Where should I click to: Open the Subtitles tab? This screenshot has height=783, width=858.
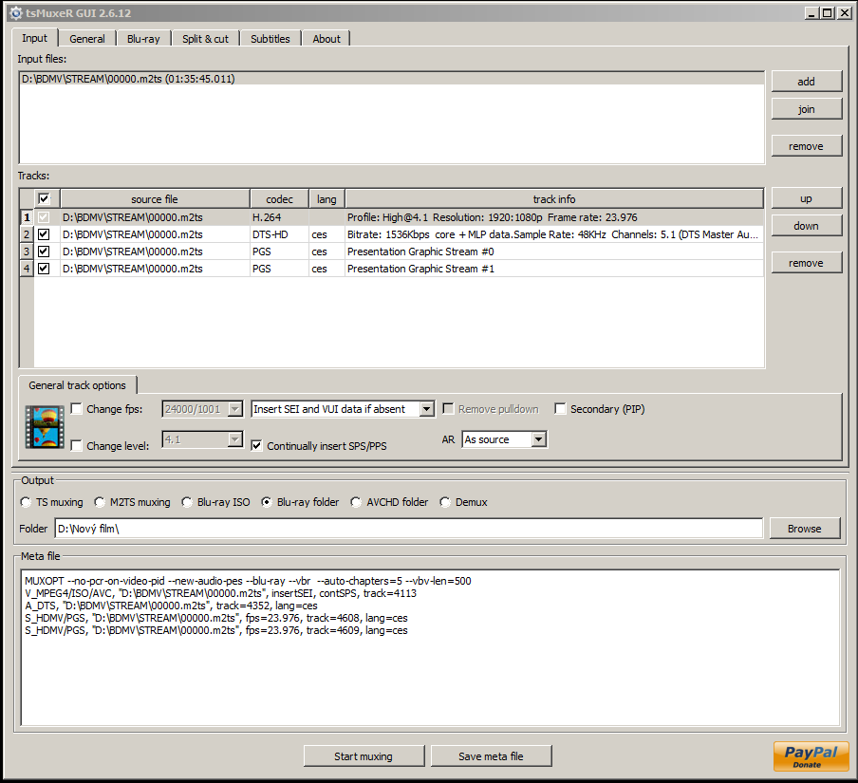point(270,39)
